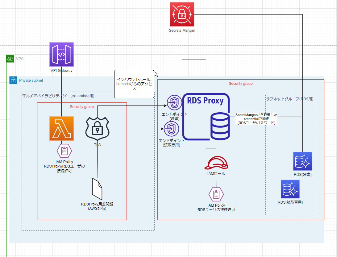Screen dimensions: 337x257
Task: Select the IAM Policy hexagon below IAMロール
Action: 216,194
